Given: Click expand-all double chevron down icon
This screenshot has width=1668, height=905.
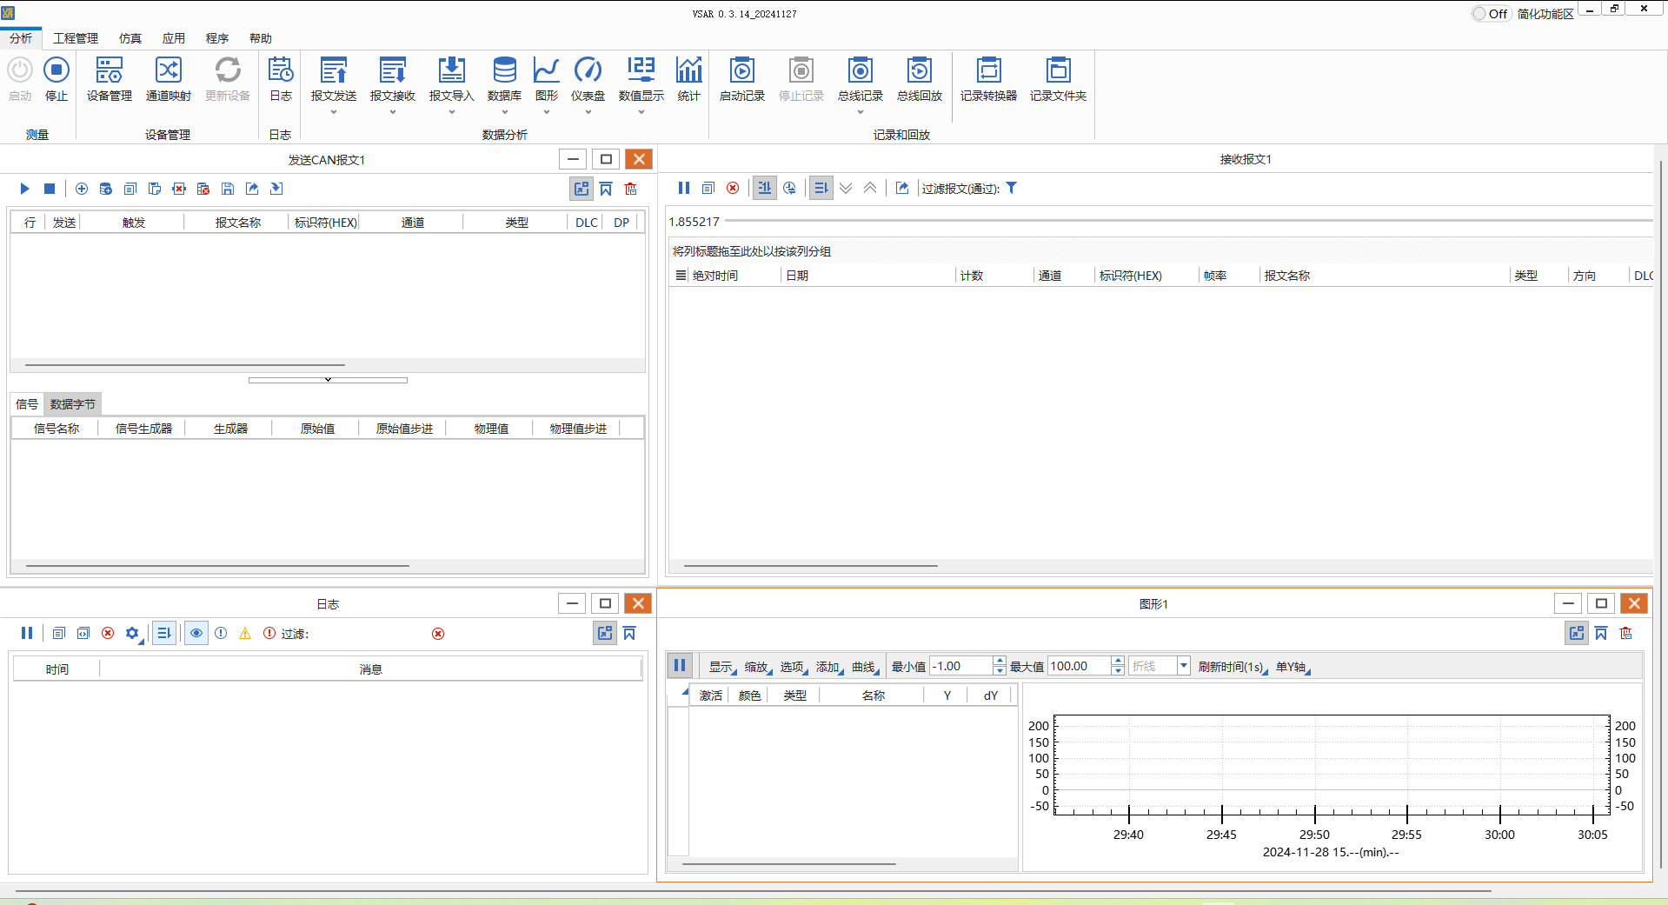Looking at the screenshot, I should point(846,188).
